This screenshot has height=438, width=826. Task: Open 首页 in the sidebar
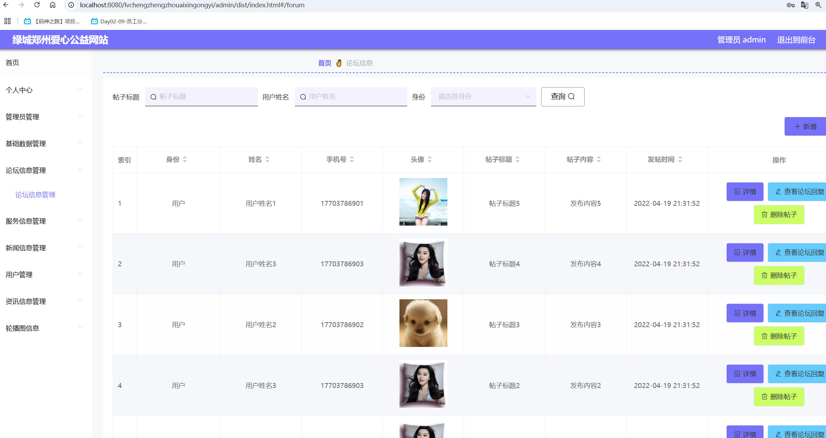(13, 63)
